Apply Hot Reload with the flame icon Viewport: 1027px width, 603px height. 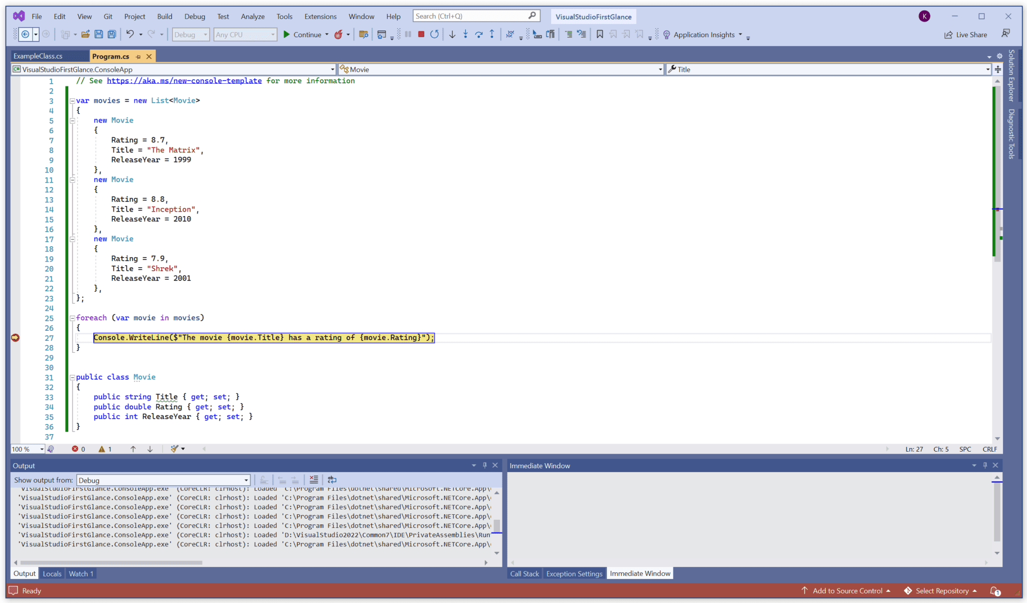coord(340,34)
